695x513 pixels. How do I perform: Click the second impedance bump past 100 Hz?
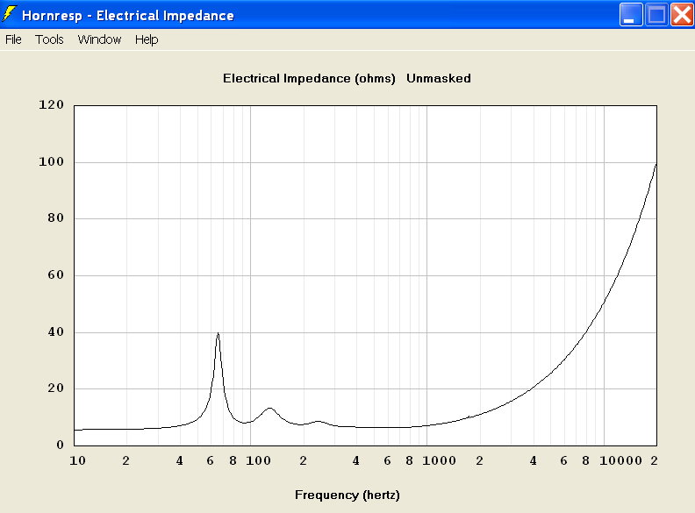click(x=269, y=409)
